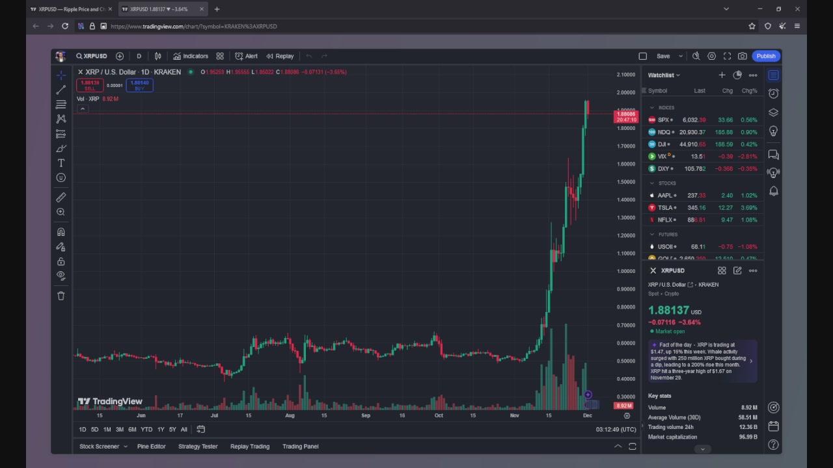This screenshot has height=468, width=833.
Task: Open the ideas stream sidebar icon
Action: [773, 173]
